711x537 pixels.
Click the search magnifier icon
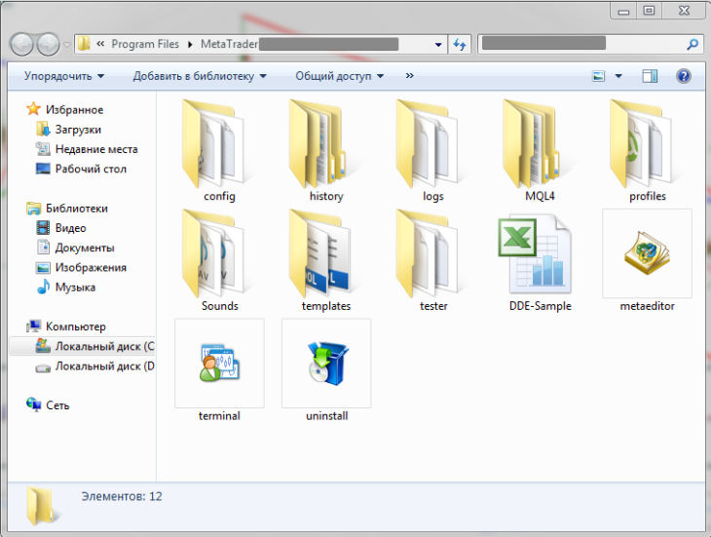coord(692,45)
